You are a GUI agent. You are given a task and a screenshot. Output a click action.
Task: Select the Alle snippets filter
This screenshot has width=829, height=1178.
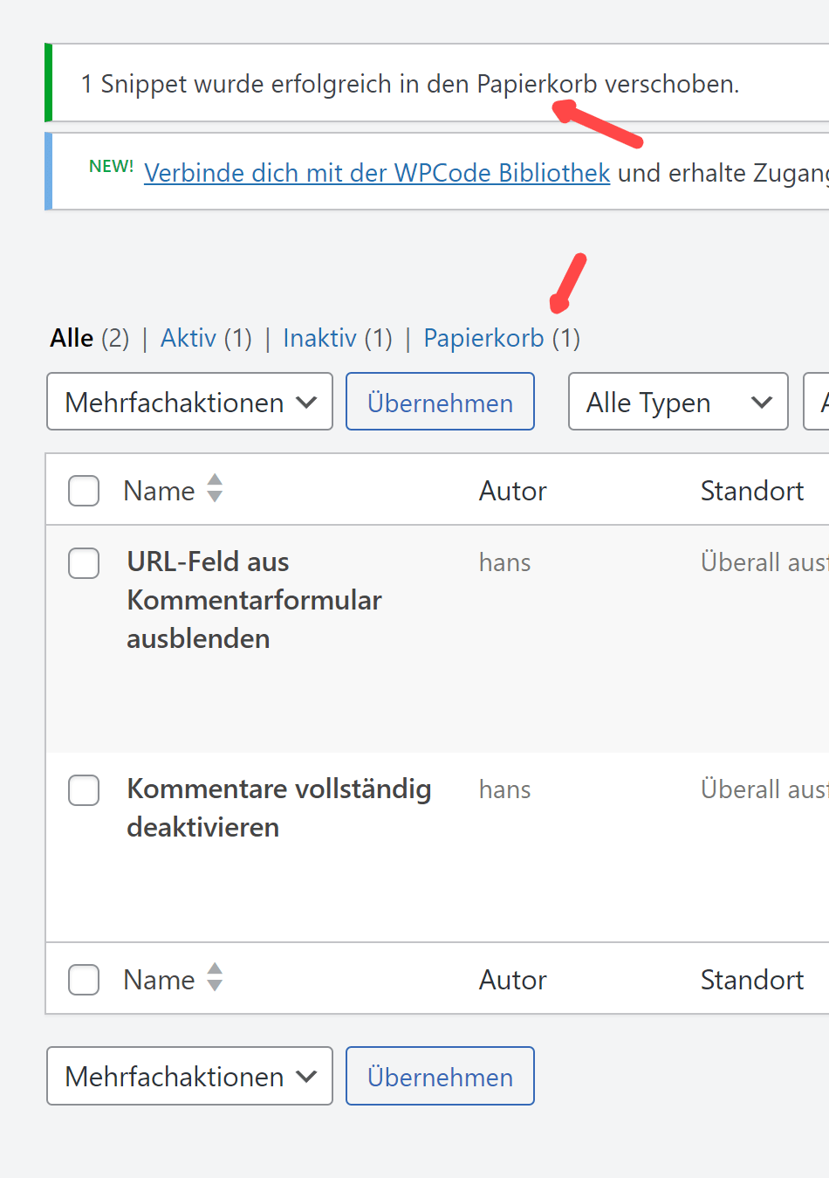point(72,338)
